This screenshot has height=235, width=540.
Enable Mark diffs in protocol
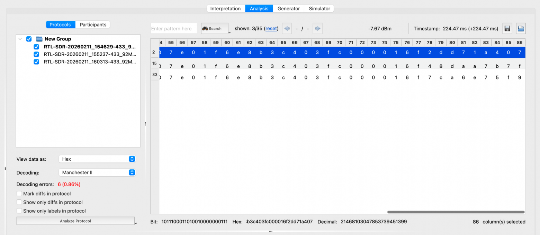pos(19,194)
